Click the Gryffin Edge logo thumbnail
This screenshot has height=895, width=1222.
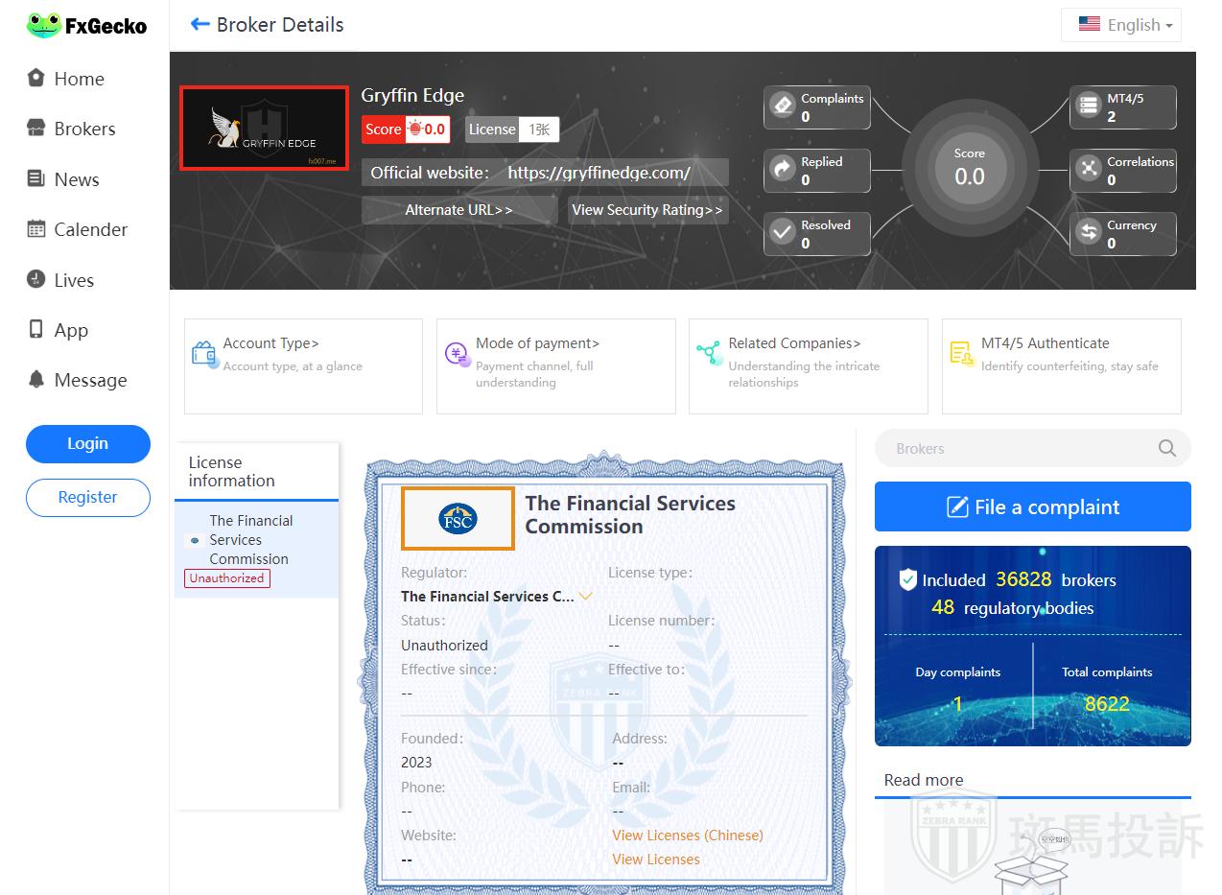[264, 128]
